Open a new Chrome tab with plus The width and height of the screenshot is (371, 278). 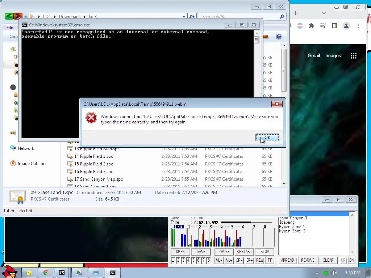(x=296, y=13)
